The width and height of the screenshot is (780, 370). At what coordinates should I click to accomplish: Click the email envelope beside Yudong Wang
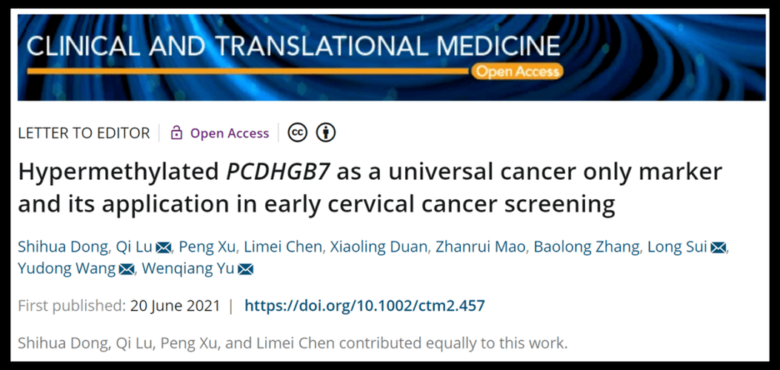coord(127,269)
